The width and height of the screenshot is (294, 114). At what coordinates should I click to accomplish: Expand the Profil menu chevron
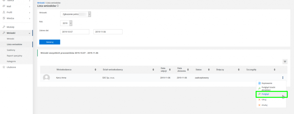(30, 13)
